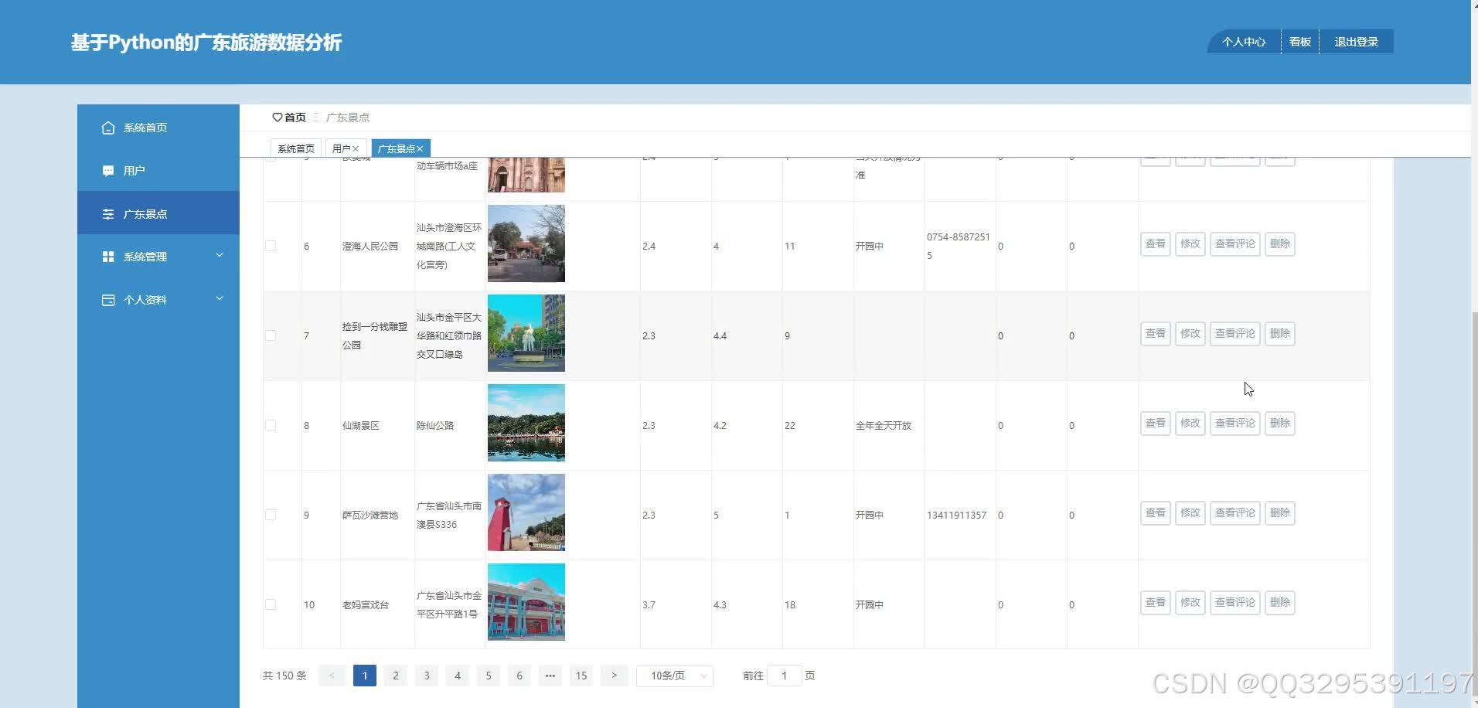The height and width of the screenshot is (708, 1478).
Task: Check the box for row 10 老妈宫戏台
Action: point(271,604)
